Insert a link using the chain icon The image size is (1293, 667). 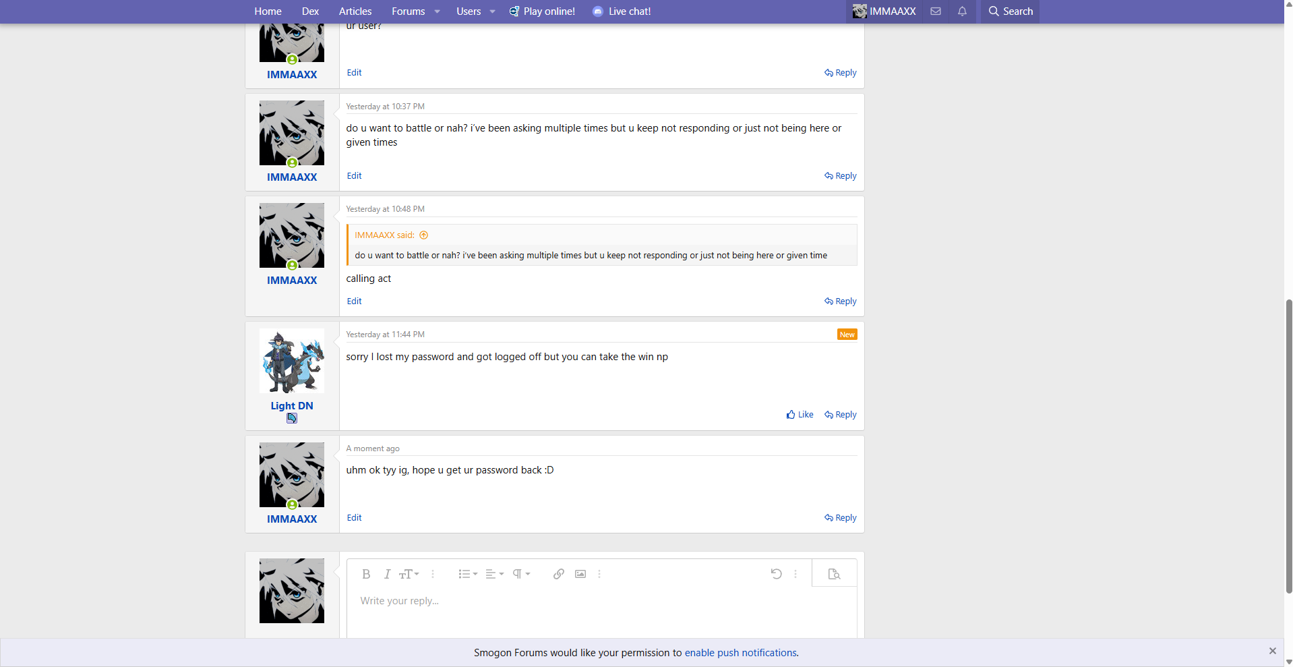(x=558, y=574)
